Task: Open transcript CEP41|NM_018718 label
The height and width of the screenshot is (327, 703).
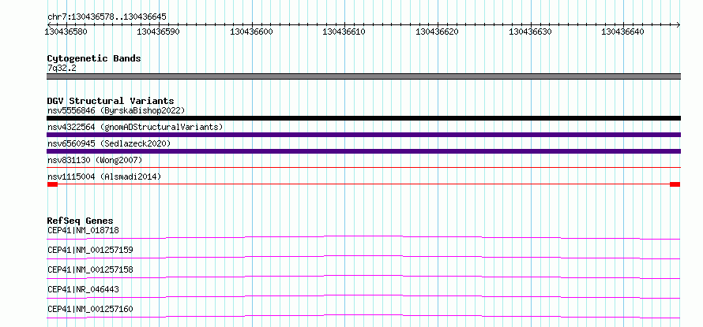Action: 83,230
